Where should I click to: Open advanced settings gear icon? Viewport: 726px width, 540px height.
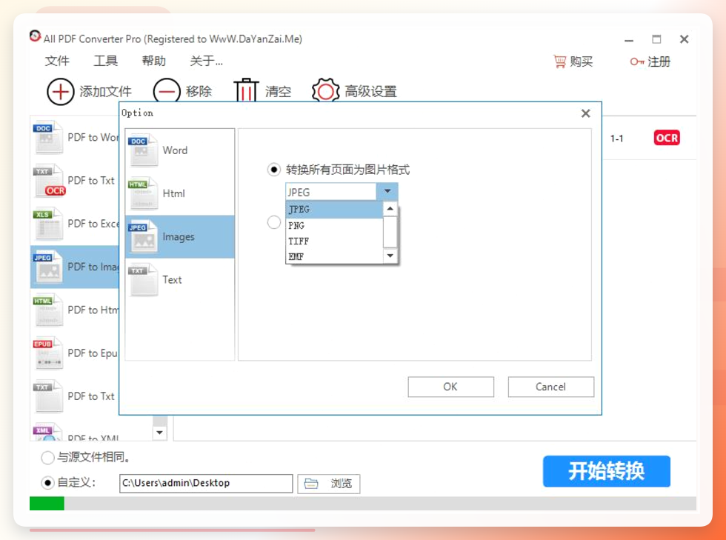point(325,91)
